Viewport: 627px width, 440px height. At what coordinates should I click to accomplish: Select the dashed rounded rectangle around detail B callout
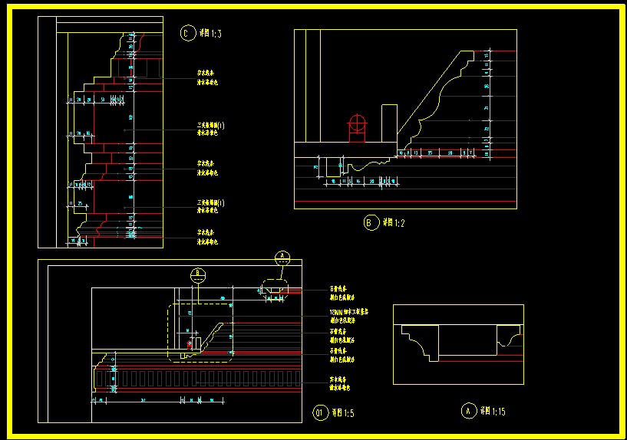(x=200, y=333)
